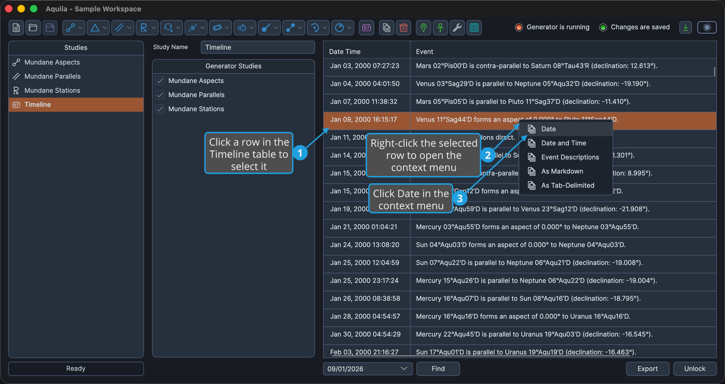Click the timeline table vertical scrollbar
725x384 pixels.
[x=714, y=71]
